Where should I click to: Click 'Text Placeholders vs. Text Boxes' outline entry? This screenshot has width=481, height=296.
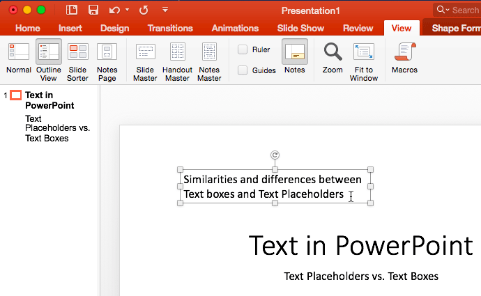pos(58,128)
